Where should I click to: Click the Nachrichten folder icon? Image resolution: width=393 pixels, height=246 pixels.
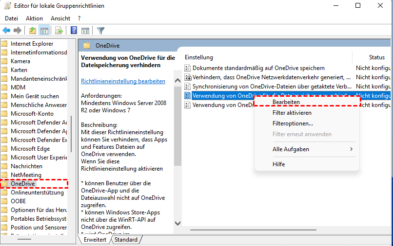tap(4, 166)
